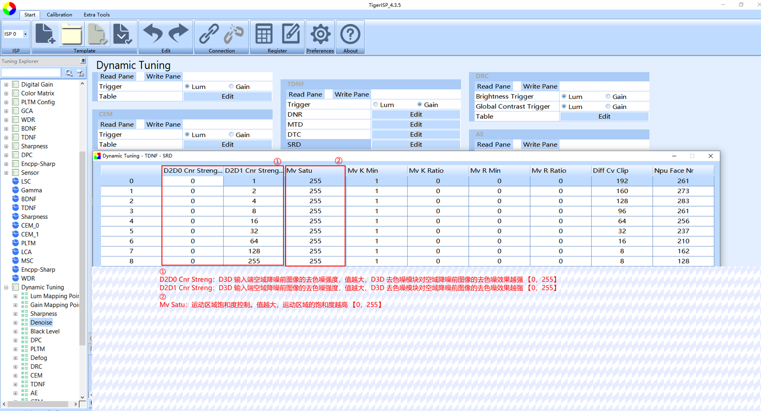Open the Register table grid icon

click(264, 34)
